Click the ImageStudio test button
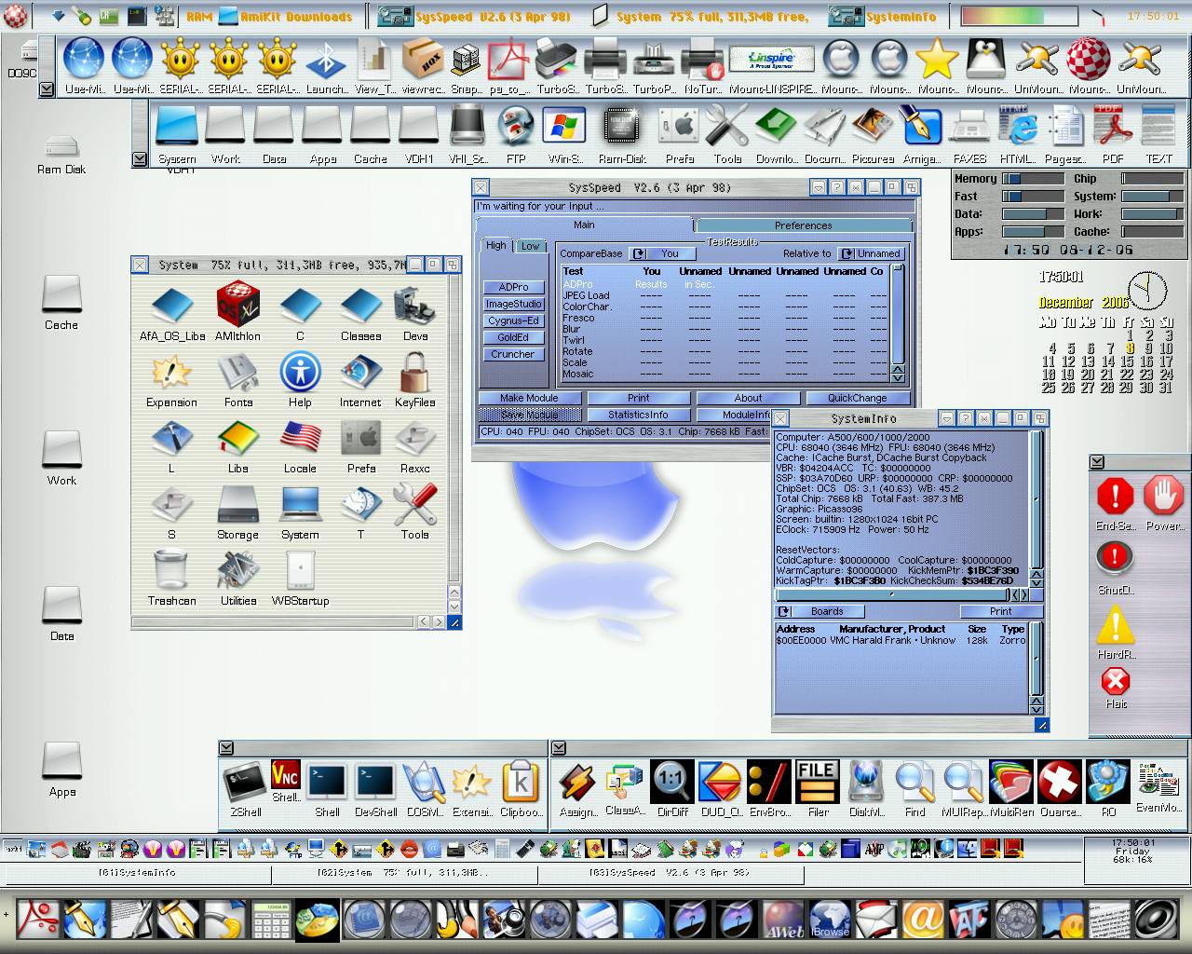The width and height of the screenshot is (1192, 954). click(513, 304)
